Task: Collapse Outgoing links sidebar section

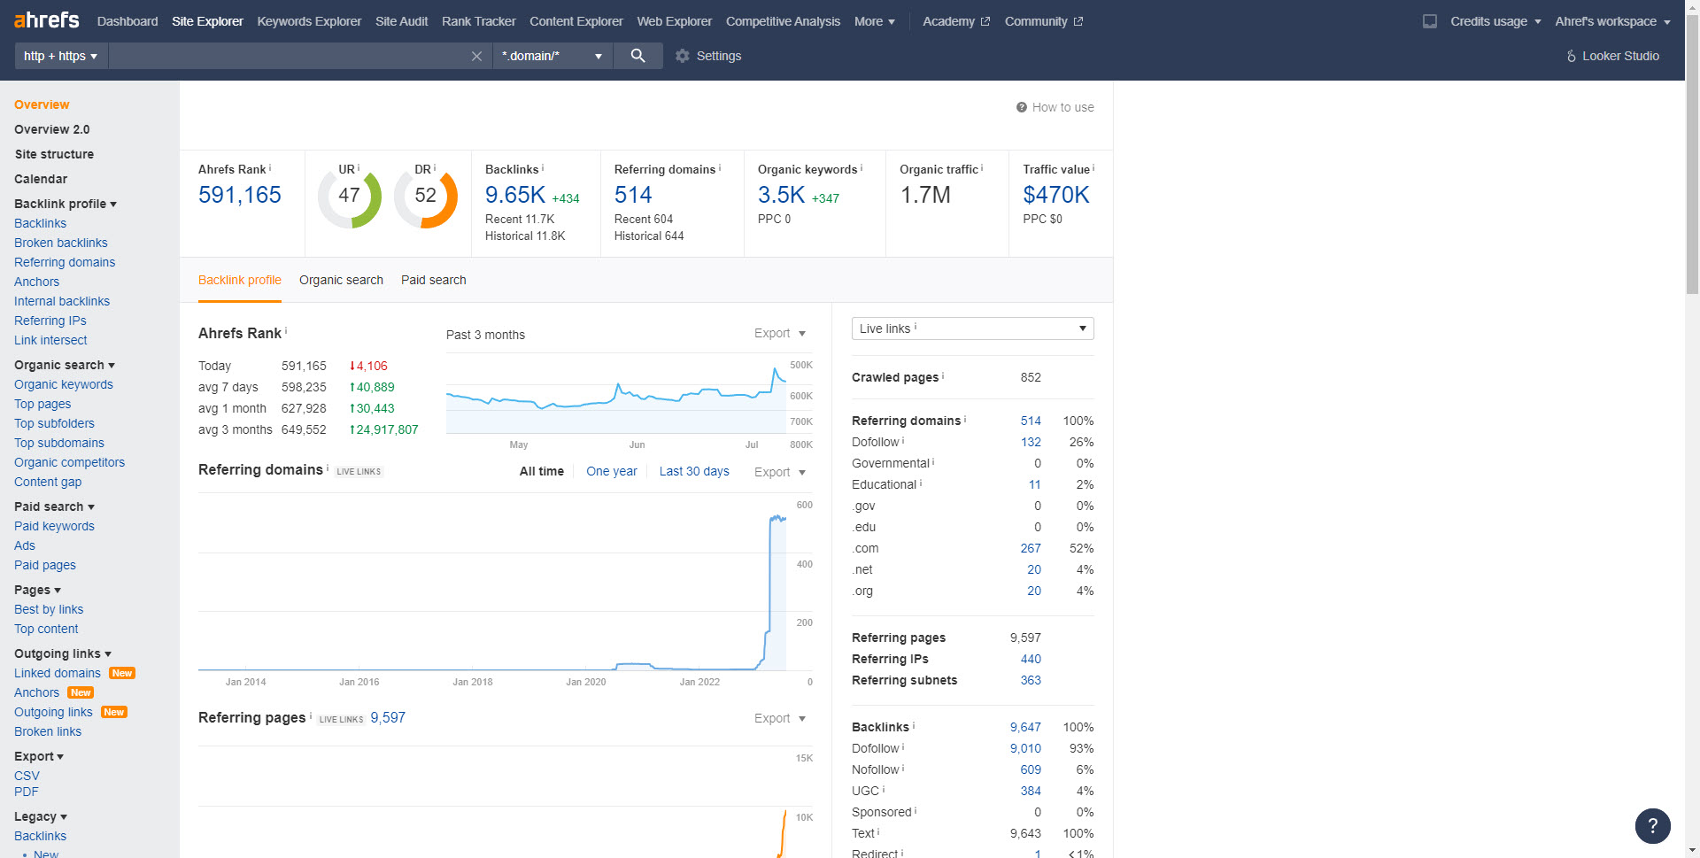Action: [62, 653]
